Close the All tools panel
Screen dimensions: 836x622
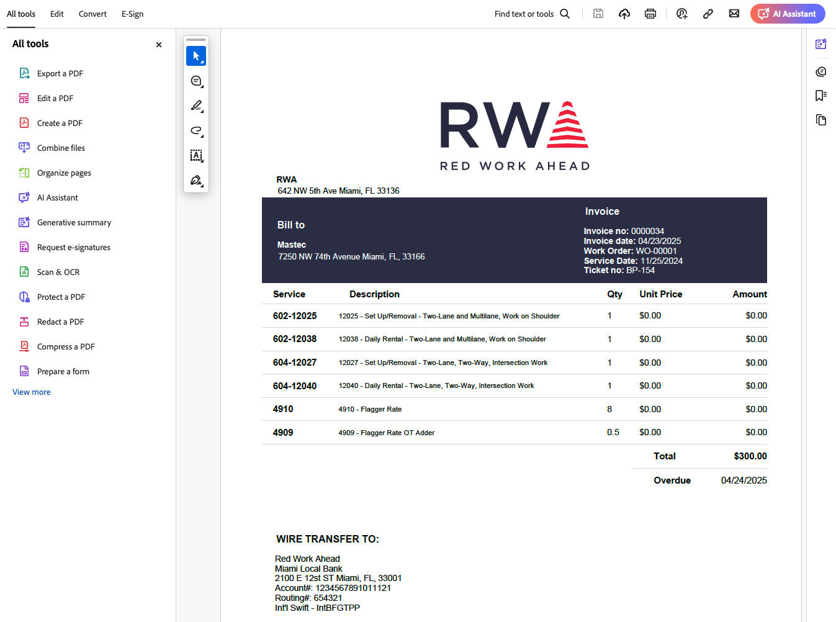coord(159,45)
